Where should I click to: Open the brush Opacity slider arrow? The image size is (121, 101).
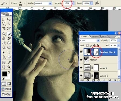73,3
